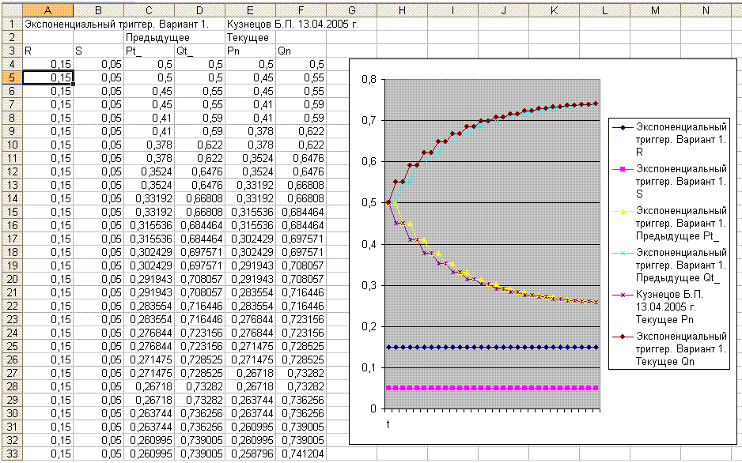The height and width of the screenshot is (463, 742).
Task: Click the Pt_ column label cell
Action: 150,51
